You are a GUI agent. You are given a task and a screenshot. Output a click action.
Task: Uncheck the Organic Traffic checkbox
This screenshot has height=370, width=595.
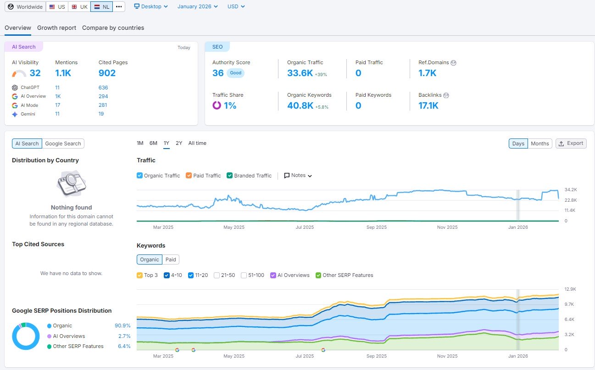140,176
